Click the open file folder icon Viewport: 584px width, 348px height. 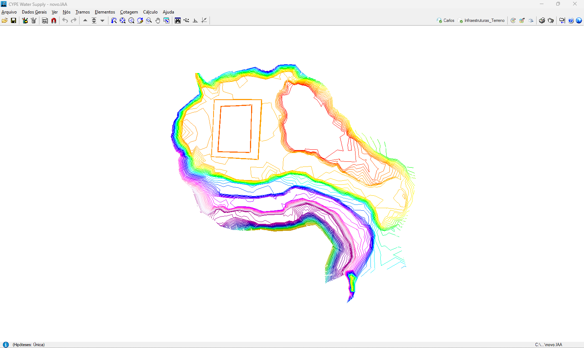click(x=5, y=20)
